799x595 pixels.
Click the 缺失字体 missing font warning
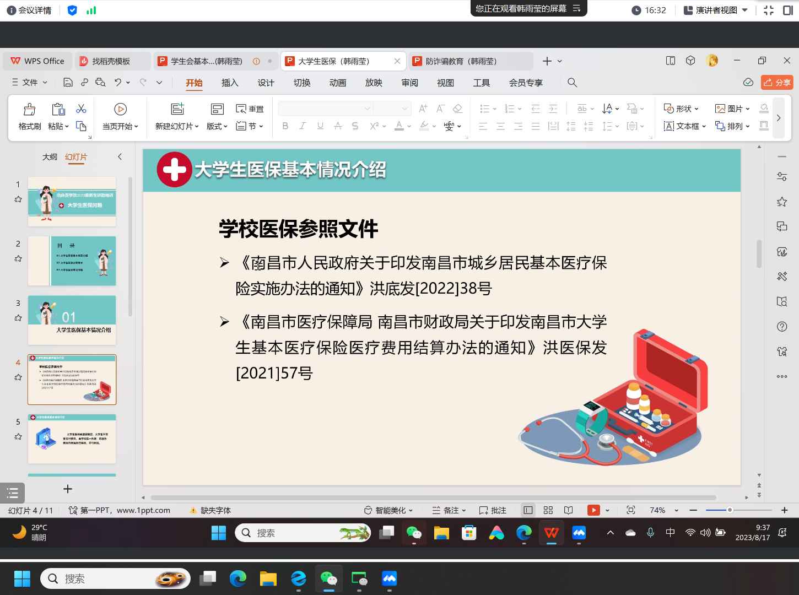pos(210,510)
